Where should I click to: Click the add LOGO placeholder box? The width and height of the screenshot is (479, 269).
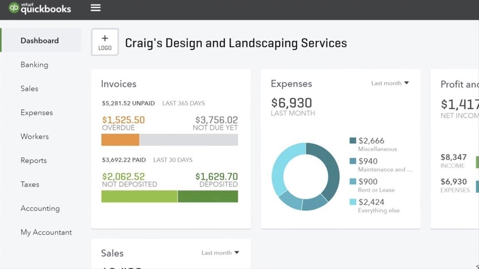pos(105,42)
